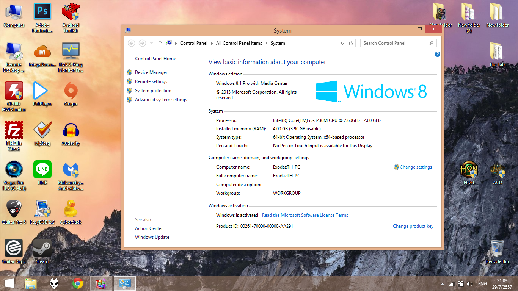Launch Google Chrome from the taskbar
The width and height of the screenshot is (518, 291).
click(78, 283)
